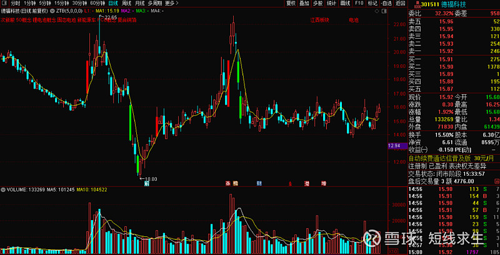Select the 月线 monthly chart tab
This screenshot has height=255, width=500.
pos(139,4)
